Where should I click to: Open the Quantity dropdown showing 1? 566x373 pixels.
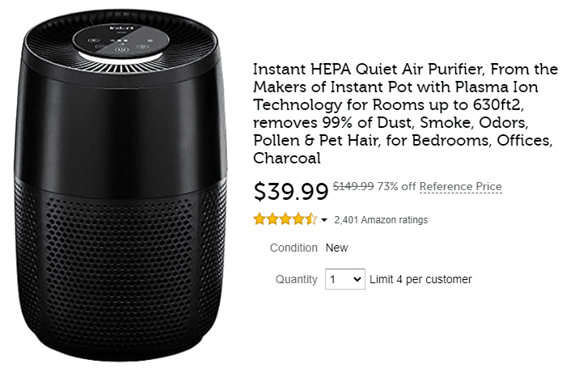point(345,279)
